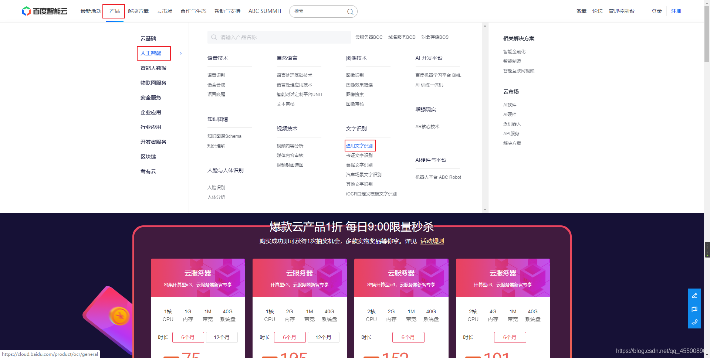This screenshot has width=710, height=358.
Task: Open 百度机器学习平台 BML
Action: (x=438, y=75)
